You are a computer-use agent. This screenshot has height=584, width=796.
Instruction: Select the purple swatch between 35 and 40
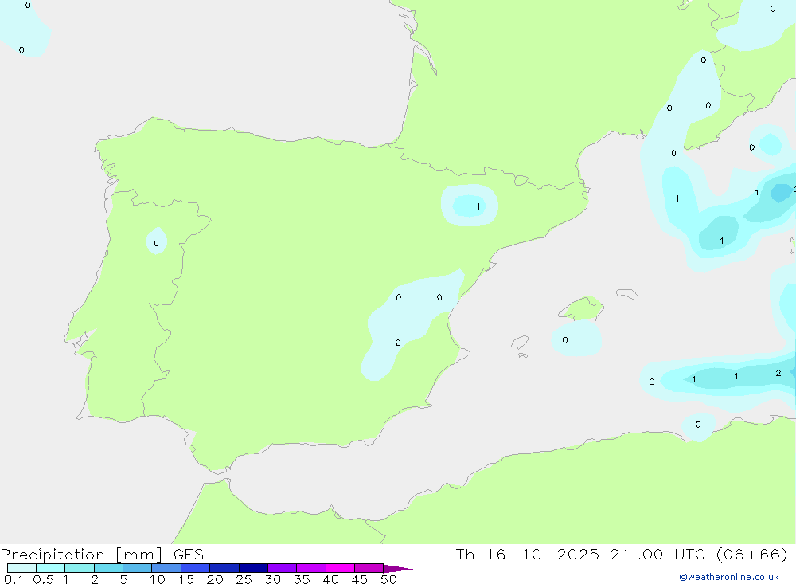[310, 568]
